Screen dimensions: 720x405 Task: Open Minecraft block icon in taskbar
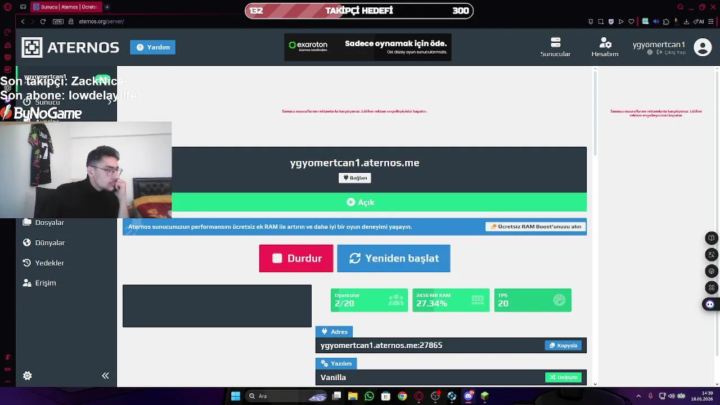click(x=485, y=396)
